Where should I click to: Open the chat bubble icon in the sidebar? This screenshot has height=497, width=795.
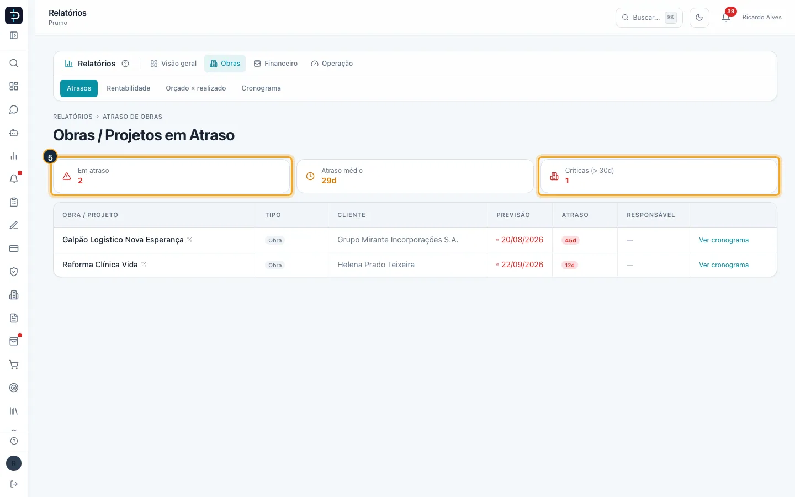coord(14,109)
